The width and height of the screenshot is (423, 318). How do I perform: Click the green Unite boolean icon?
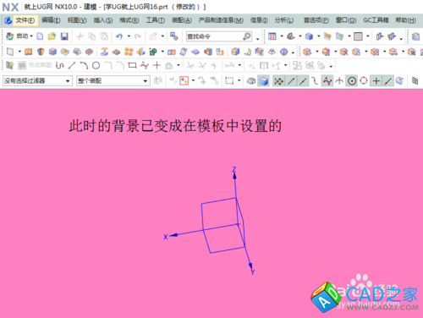[153, 52]
